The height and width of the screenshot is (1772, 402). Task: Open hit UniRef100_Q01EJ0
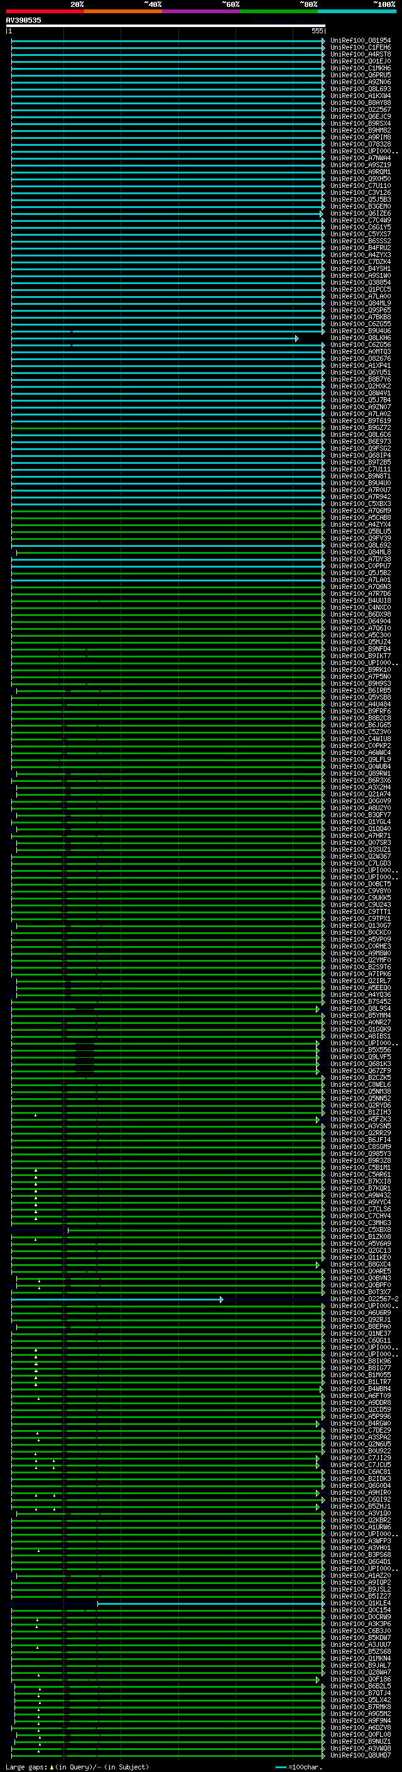[x=361, y=61]
